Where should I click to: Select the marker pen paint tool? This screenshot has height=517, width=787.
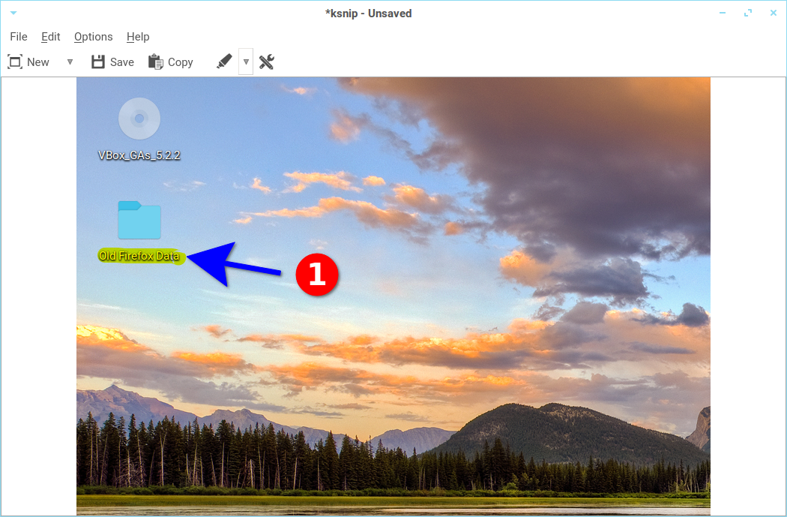[x=224, y=62]
